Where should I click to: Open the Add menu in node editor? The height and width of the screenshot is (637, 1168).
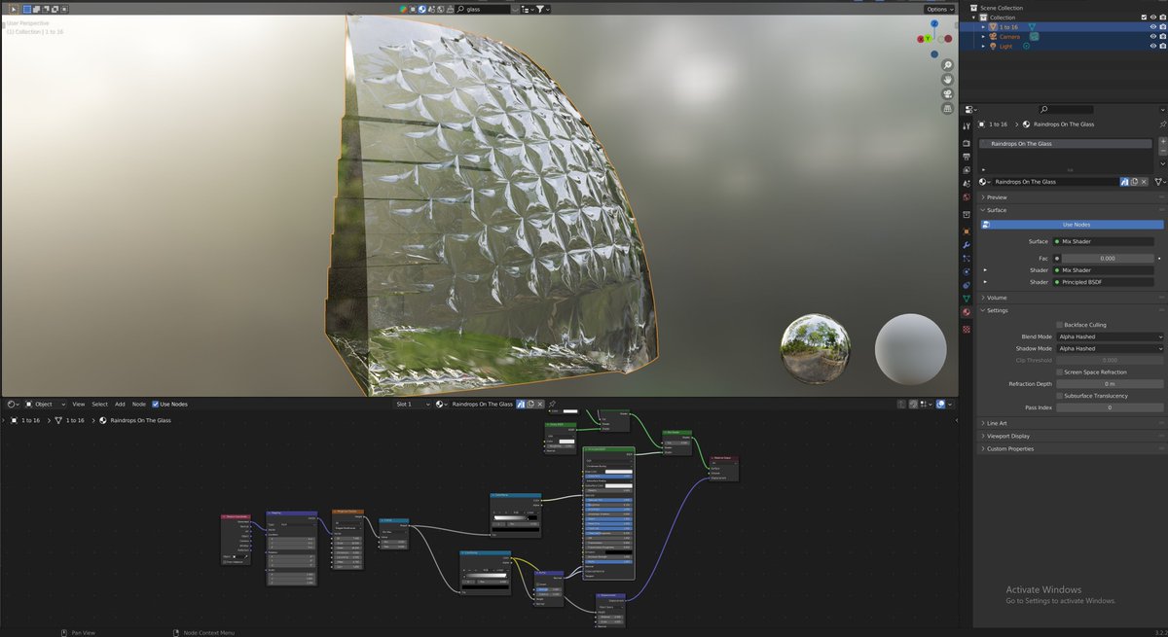(x=120, y=404)
